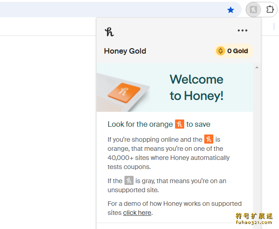Click the 0 Gold balance badge
Screen dimensions: 279x229
click(233, 51)
